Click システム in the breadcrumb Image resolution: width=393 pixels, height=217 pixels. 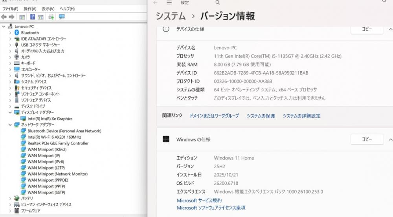171,16
